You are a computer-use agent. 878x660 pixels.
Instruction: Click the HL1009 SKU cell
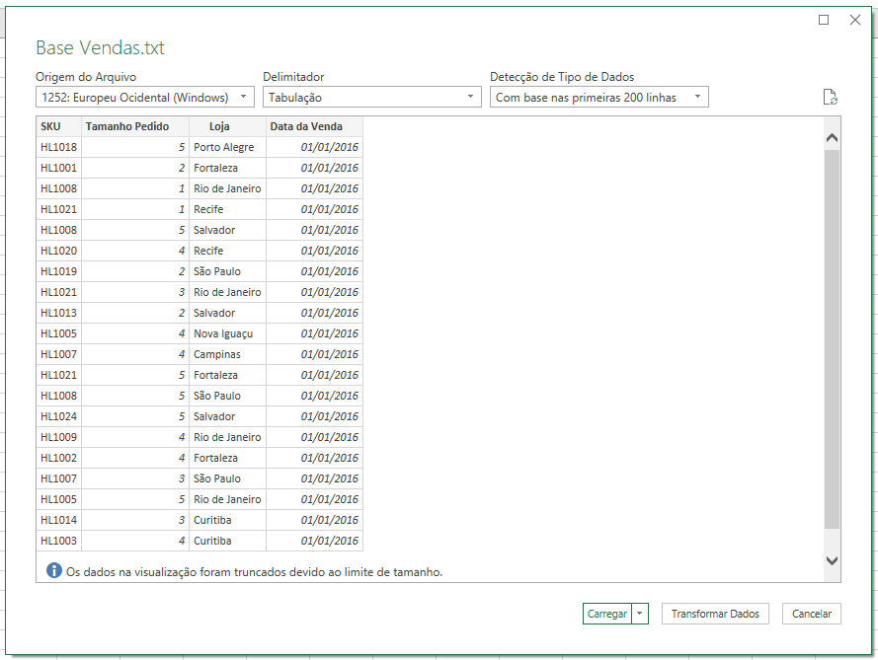click(x=59, y=437)
